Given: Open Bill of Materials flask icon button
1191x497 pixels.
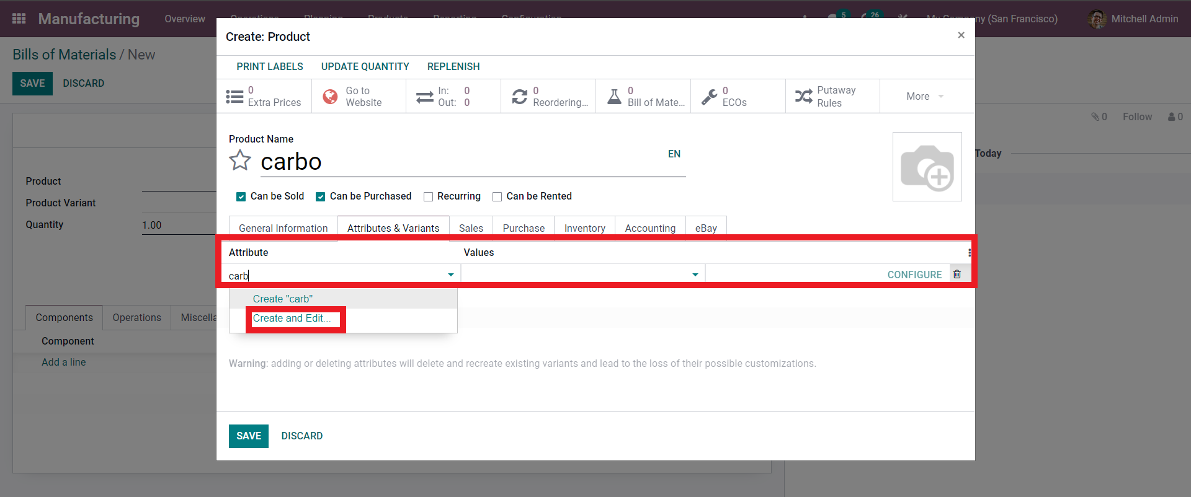Looking at the screenshot, I should [614, 96].
